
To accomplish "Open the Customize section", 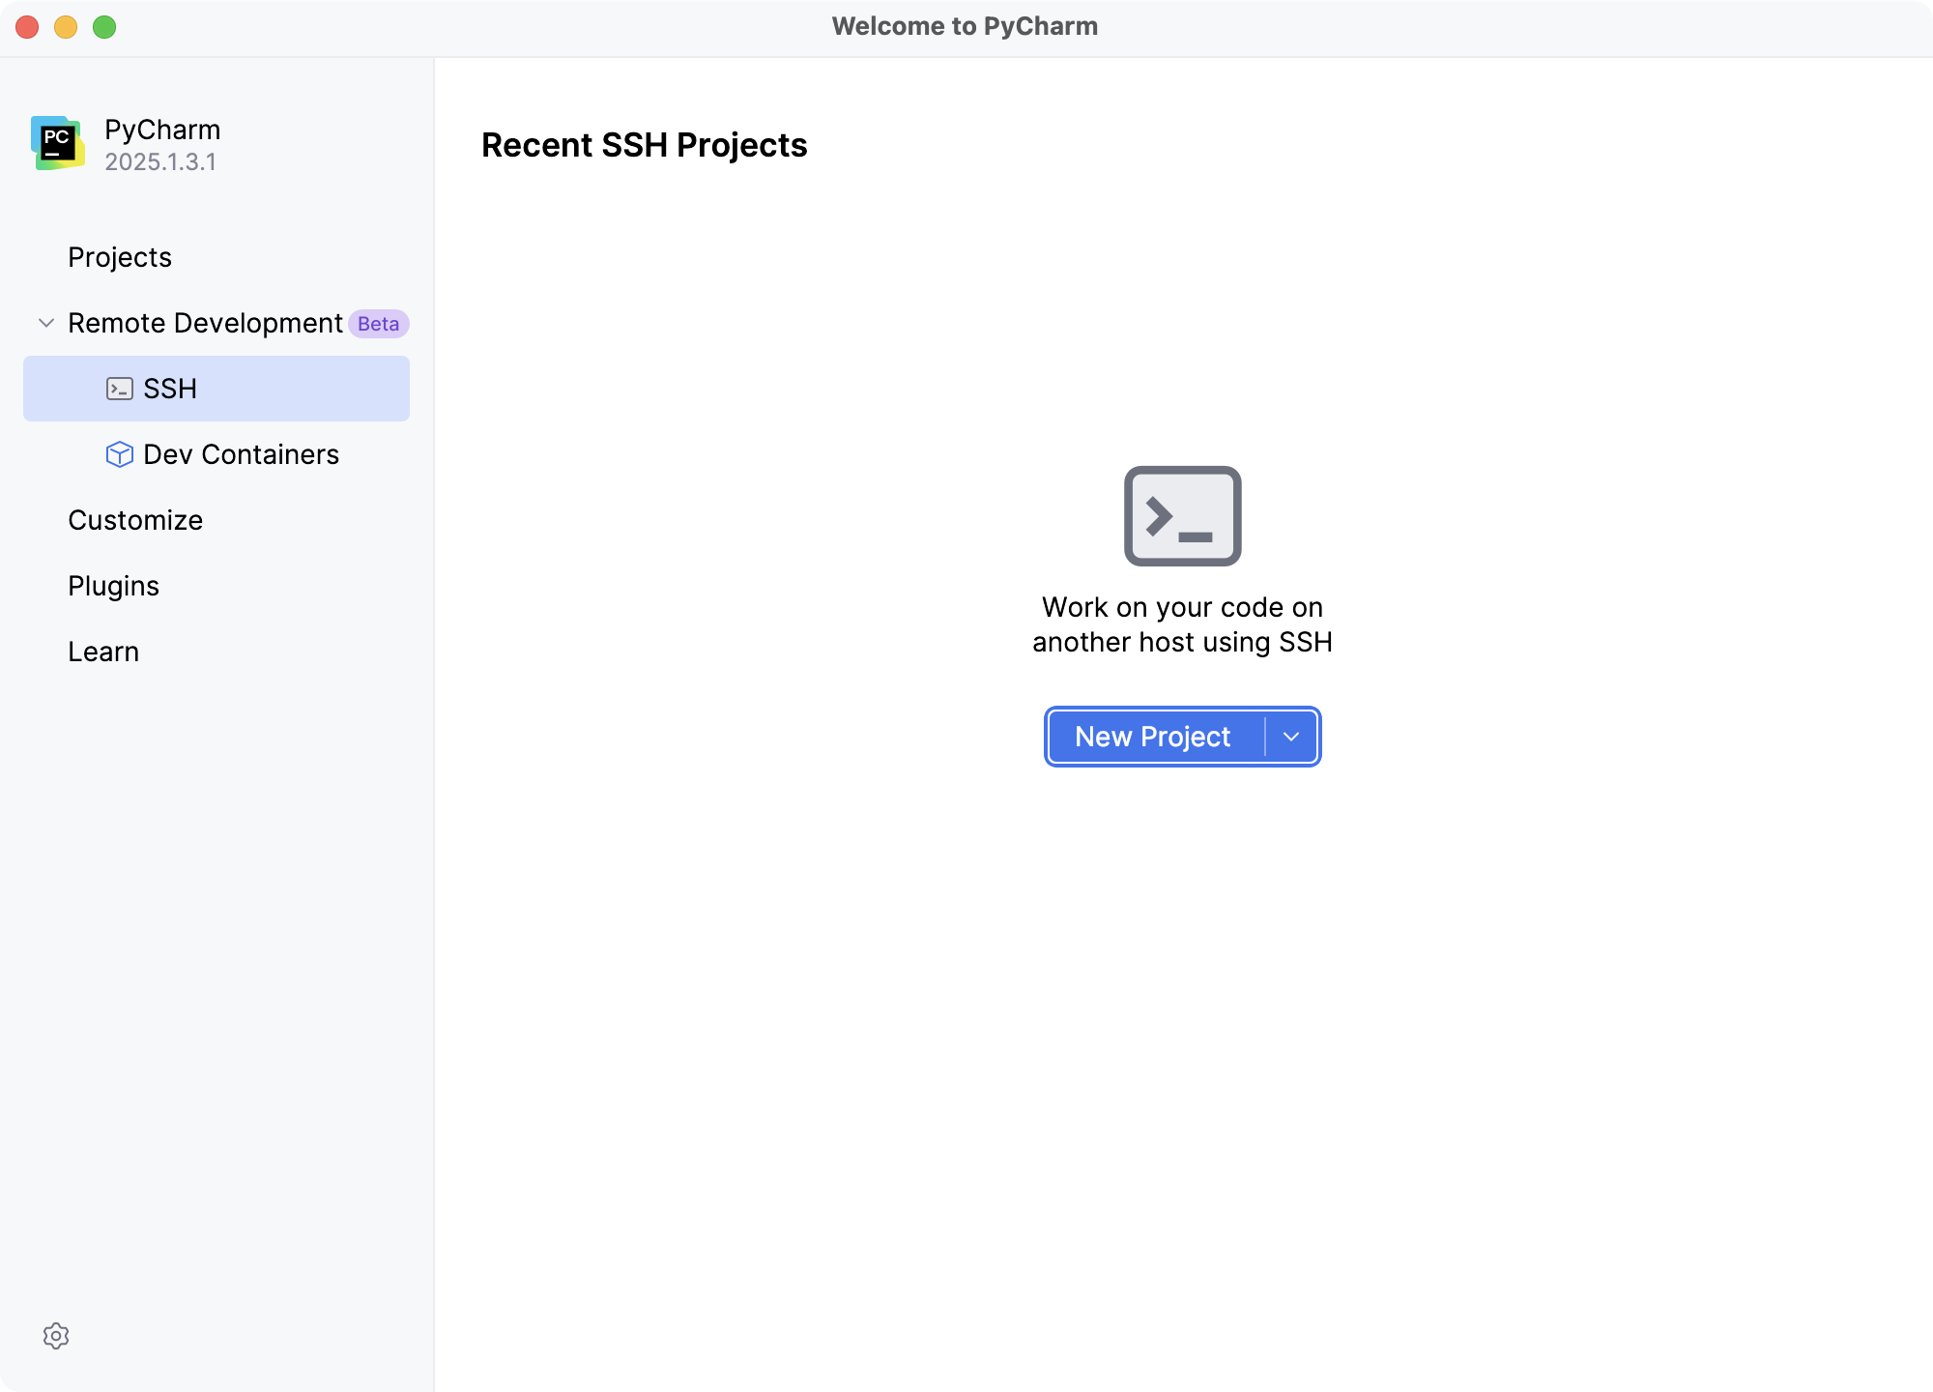I will click(x=135, y=520).
